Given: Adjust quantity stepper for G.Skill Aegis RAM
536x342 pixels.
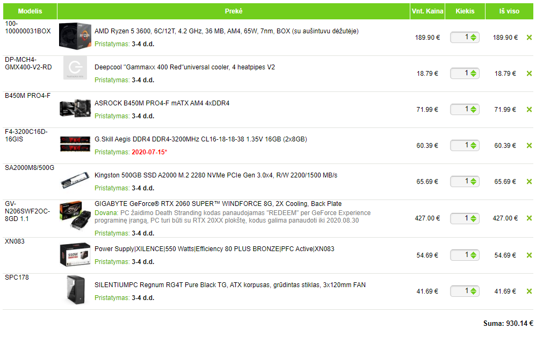Looking at the screenshot, I should (x=474, y=146).
